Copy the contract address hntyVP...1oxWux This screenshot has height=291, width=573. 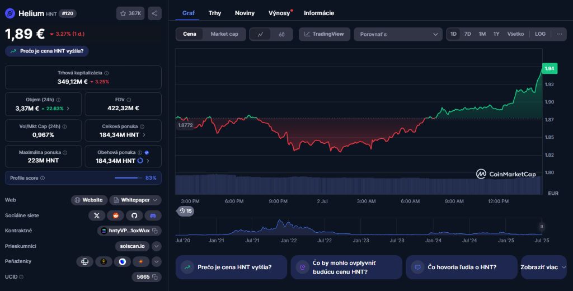pos(155,231)
